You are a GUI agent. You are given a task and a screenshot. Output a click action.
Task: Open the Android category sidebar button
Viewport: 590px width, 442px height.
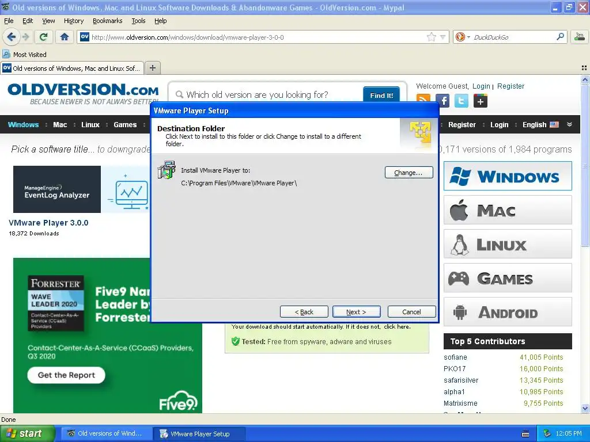coord(508,312)
